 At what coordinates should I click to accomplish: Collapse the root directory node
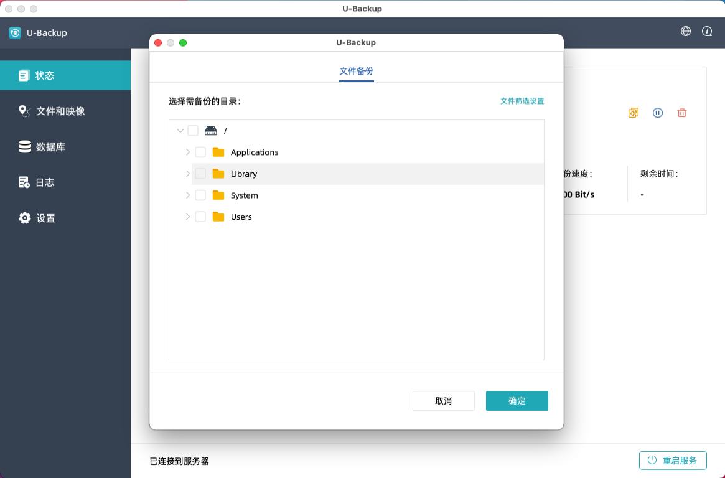180,131
